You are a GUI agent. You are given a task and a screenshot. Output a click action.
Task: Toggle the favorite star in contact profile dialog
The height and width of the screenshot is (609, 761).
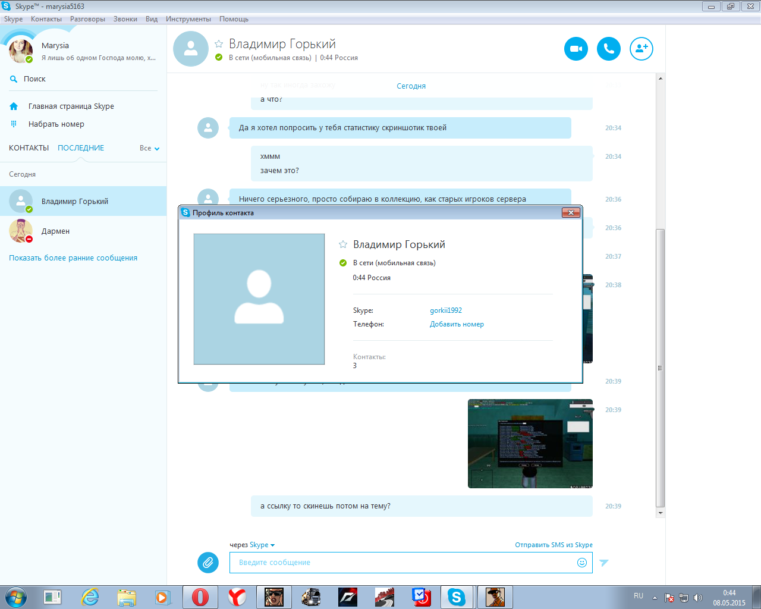pos(343,244)
